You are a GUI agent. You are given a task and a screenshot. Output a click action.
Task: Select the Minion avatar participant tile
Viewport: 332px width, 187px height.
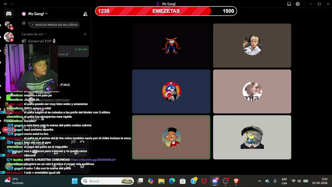252,137
